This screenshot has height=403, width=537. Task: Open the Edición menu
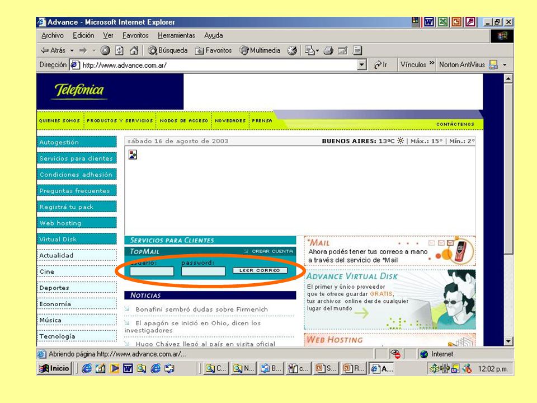(x=83, y=35)
